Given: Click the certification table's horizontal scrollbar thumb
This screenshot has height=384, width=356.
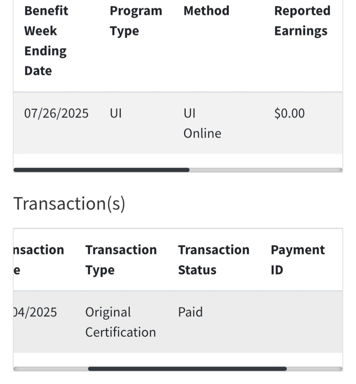Looking at the screenshot, I should click(x=101, y=170).
